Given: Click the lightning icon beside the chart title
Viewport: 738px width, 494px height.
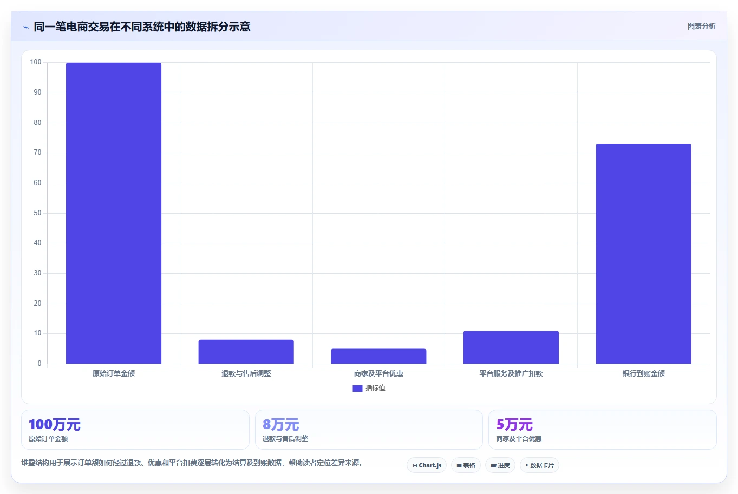Looking at the screenshot, I should coord(25,27).
